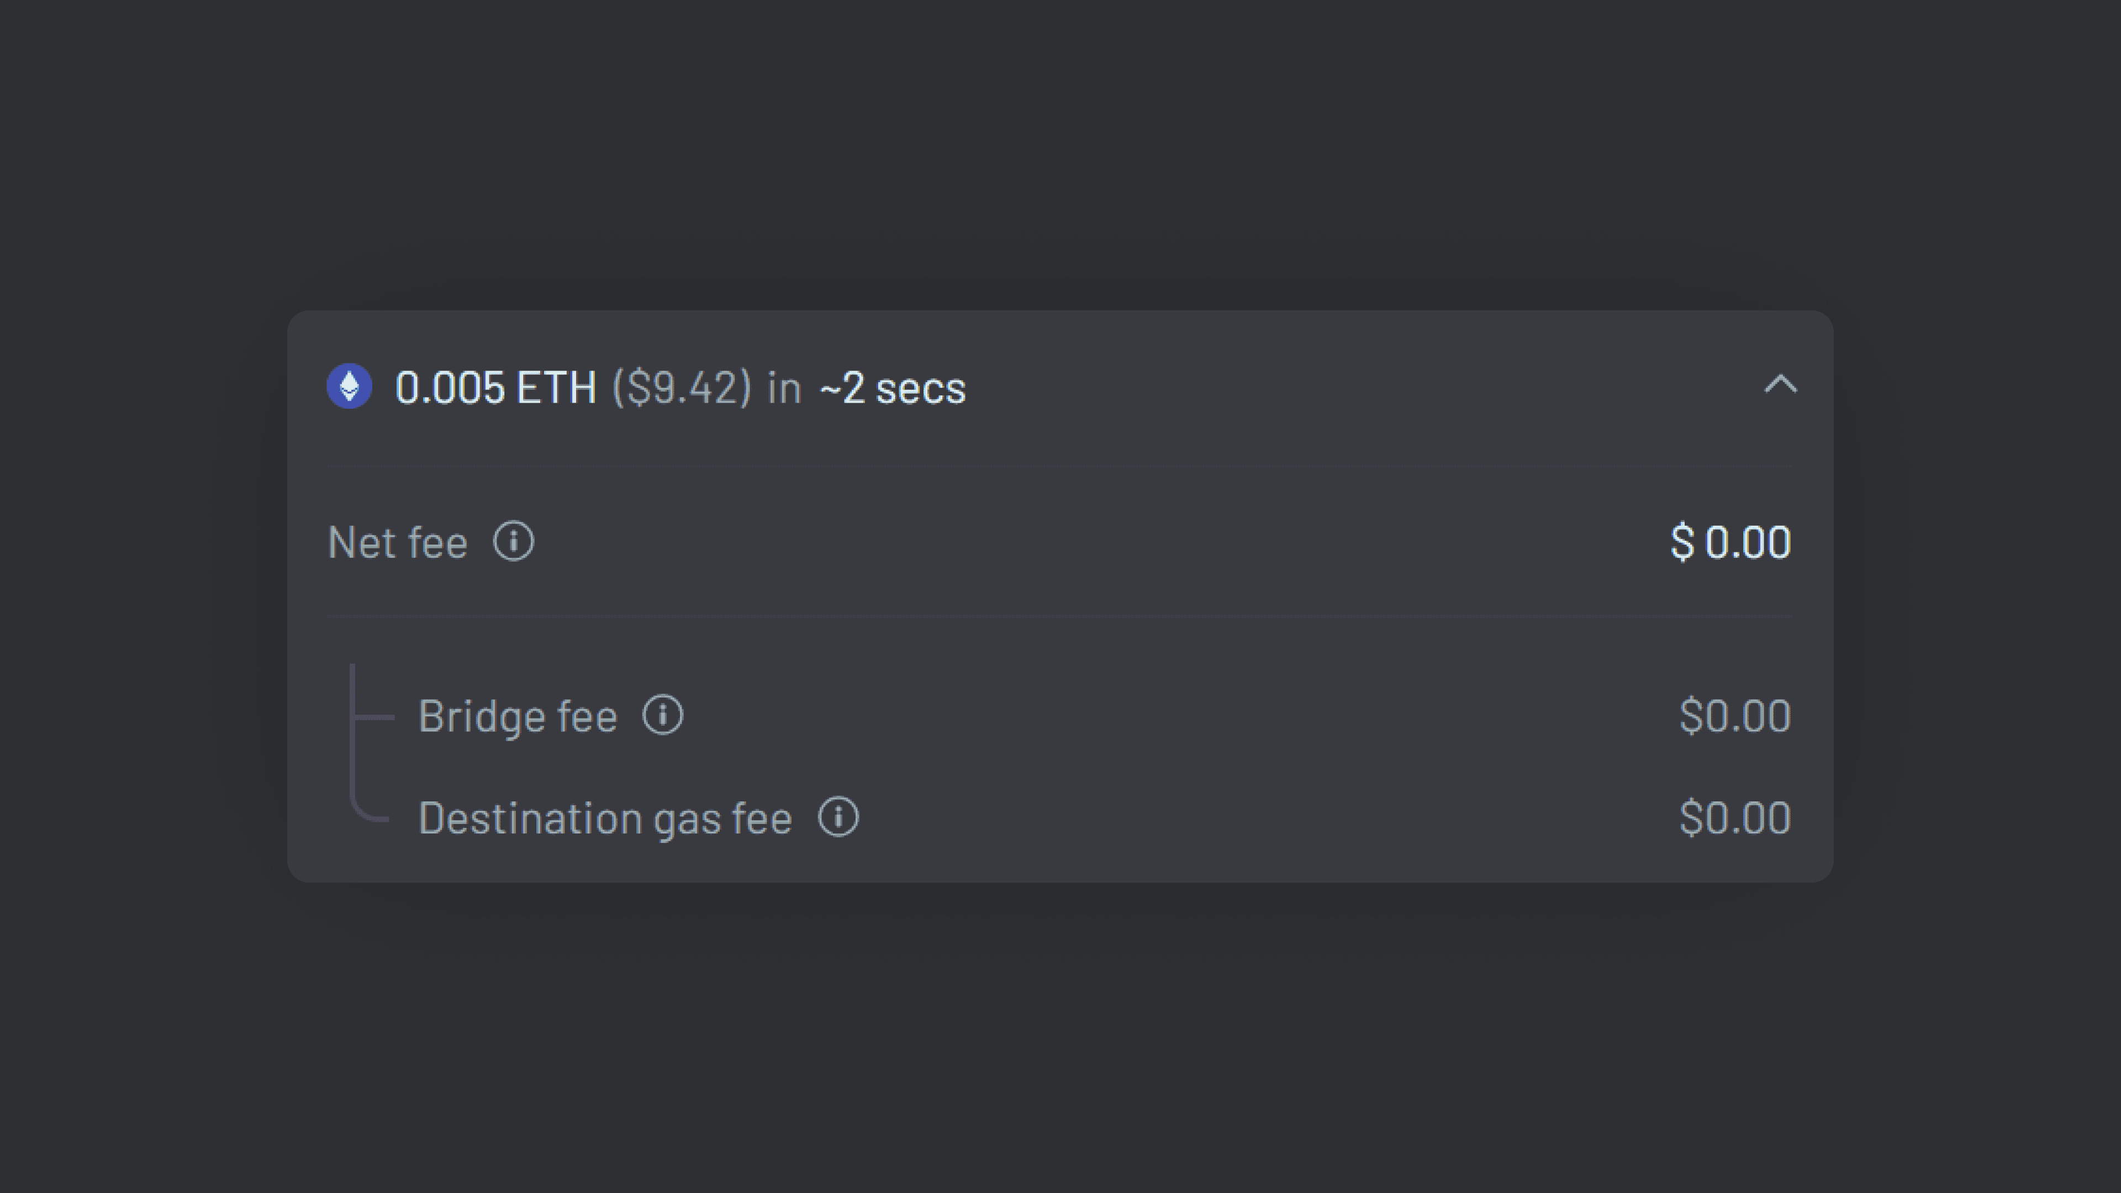Image resolution: width=2121 pixels, height=1193 pixels.
Task: Click the tree branch line beside Bridge fee
Action: 372,717
